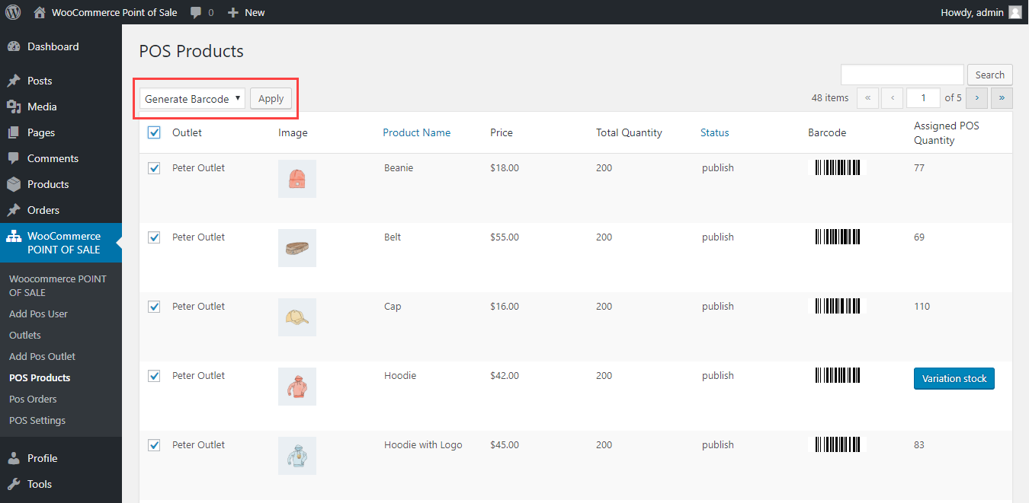Uncheck the Cap row checkbox

click(x=154, y=307)
